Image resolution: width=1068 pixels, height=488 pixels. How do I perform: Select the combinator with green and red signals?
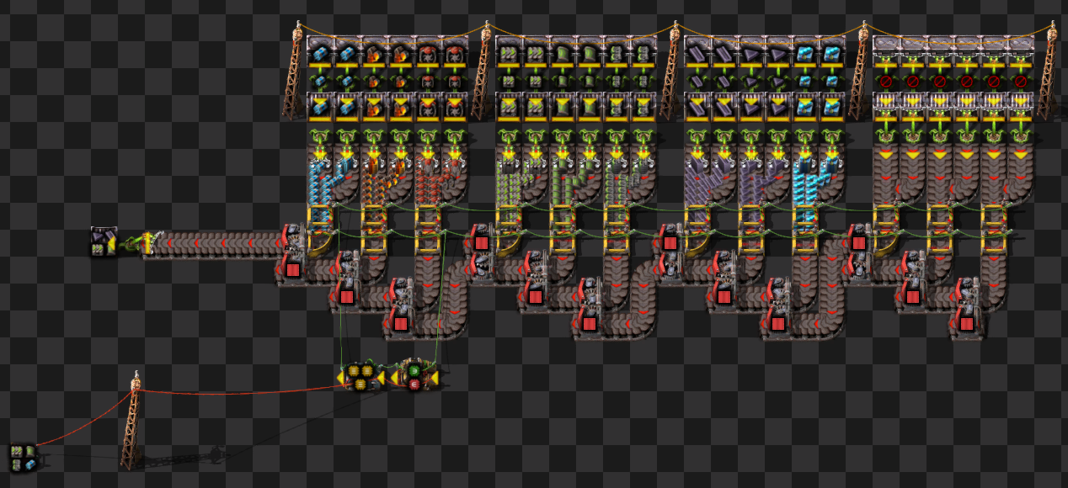tap(414, 374)
